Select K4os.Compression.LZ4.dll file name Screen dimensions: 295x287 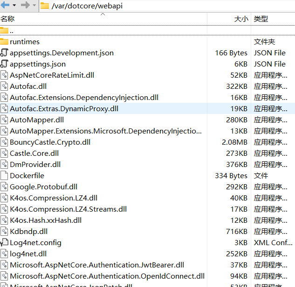click(54, 198)
